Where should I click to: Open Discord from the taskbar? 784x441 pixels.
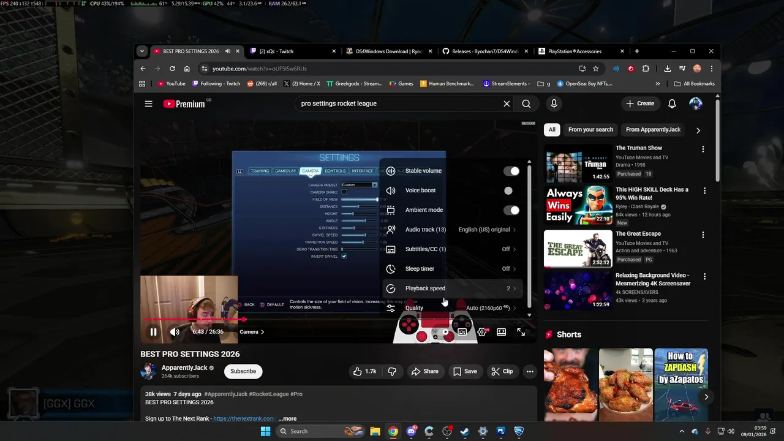[x=411, y=431]
